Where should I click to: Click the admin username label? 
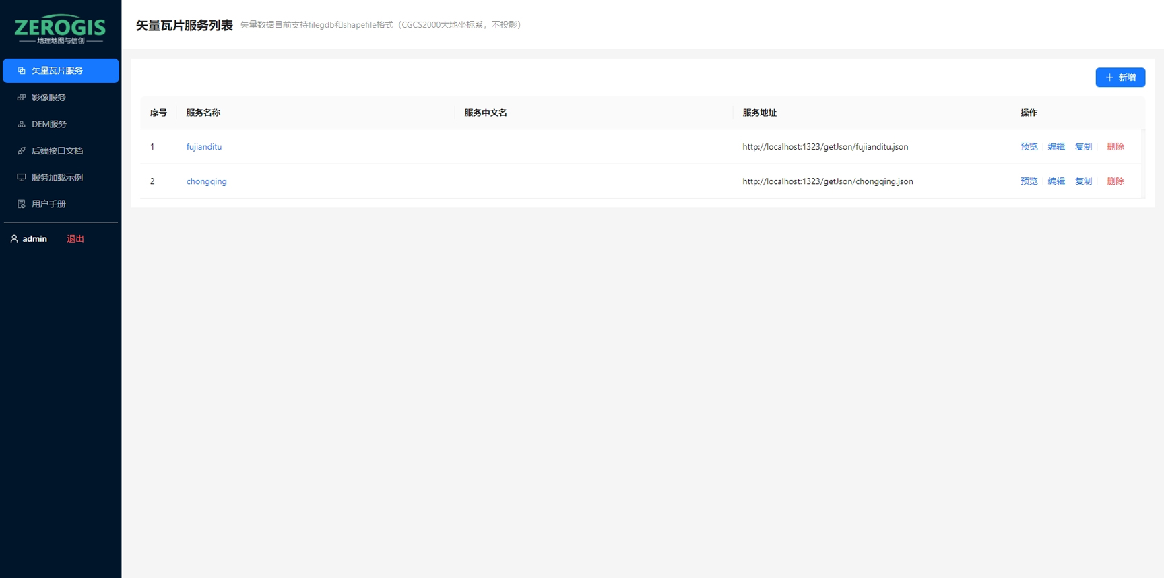click(x=34, y=239)
